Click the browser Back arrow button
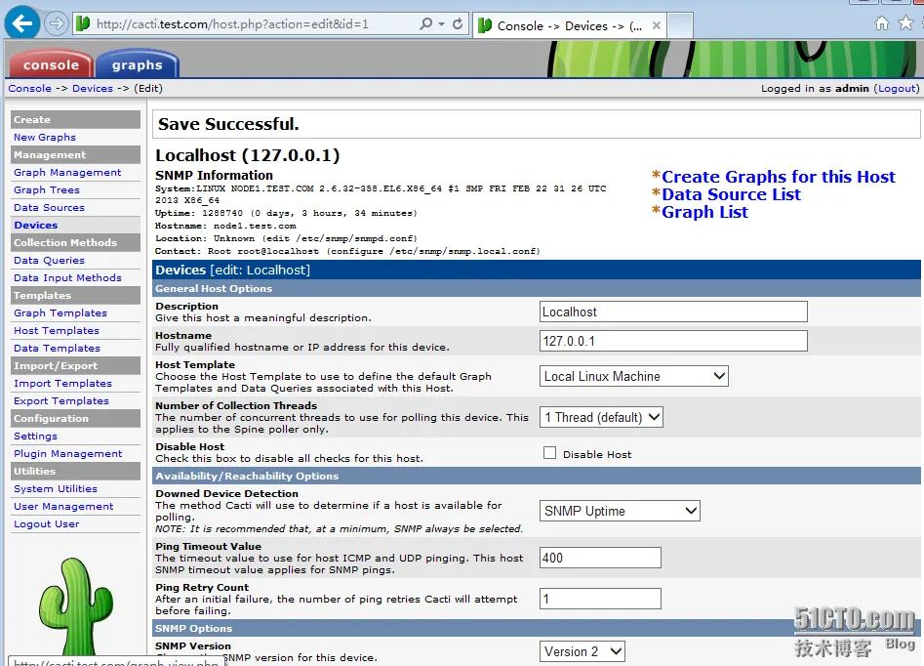This screenshot has height=666, width=924. click(x=22, y=23)
